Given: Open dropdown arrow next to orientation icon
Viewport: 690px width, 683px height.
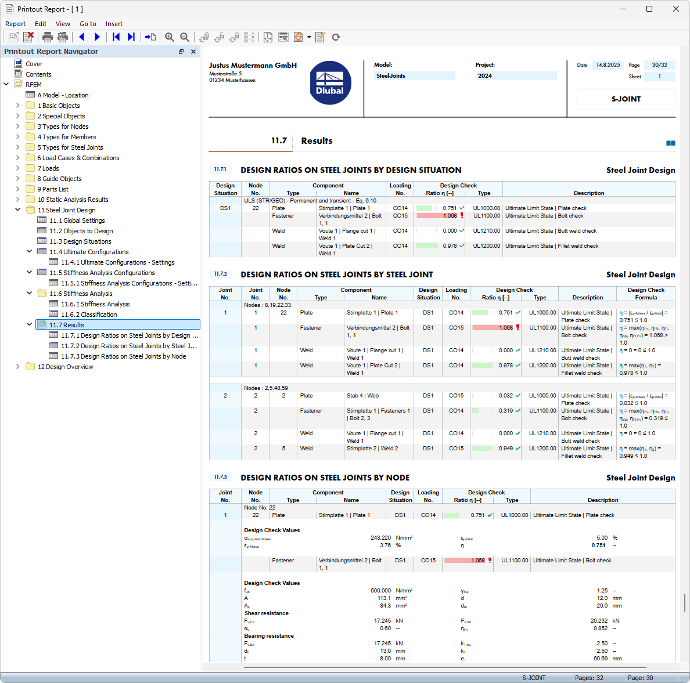Looking at the screenshot, I should pos(309,37).
